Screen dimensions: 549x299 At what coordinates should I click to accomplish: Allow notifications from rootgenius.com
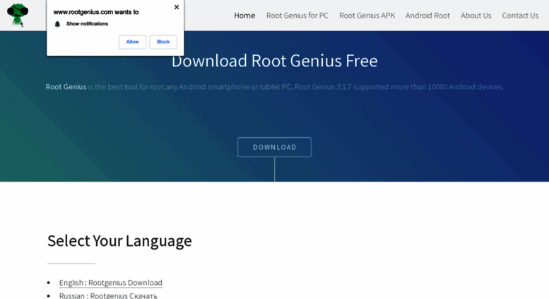click(132, 42)
